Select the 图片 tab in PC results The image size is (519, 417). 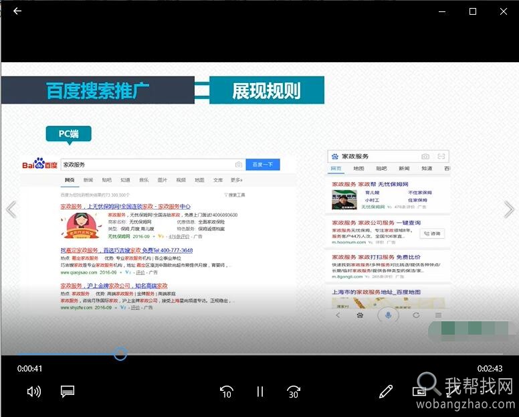(163, 180)
